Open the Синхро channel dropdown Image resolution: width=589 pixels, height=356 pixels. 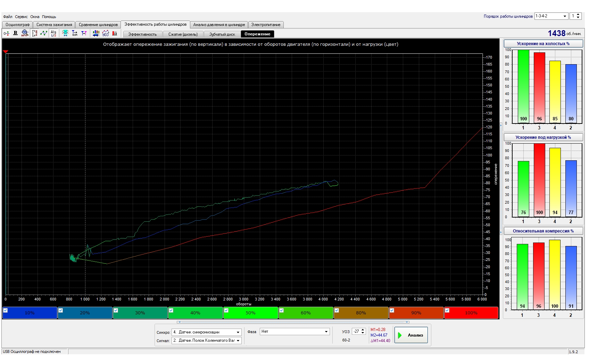tap(238, 332)
